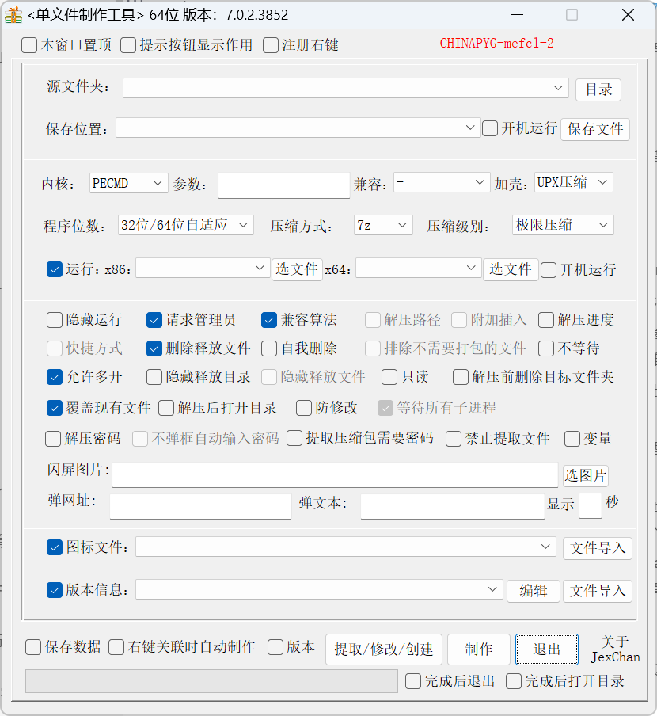Screen dimensions: 657x716
Task: Open the 源文件夹 dropdown list
Action: (559, 88)
